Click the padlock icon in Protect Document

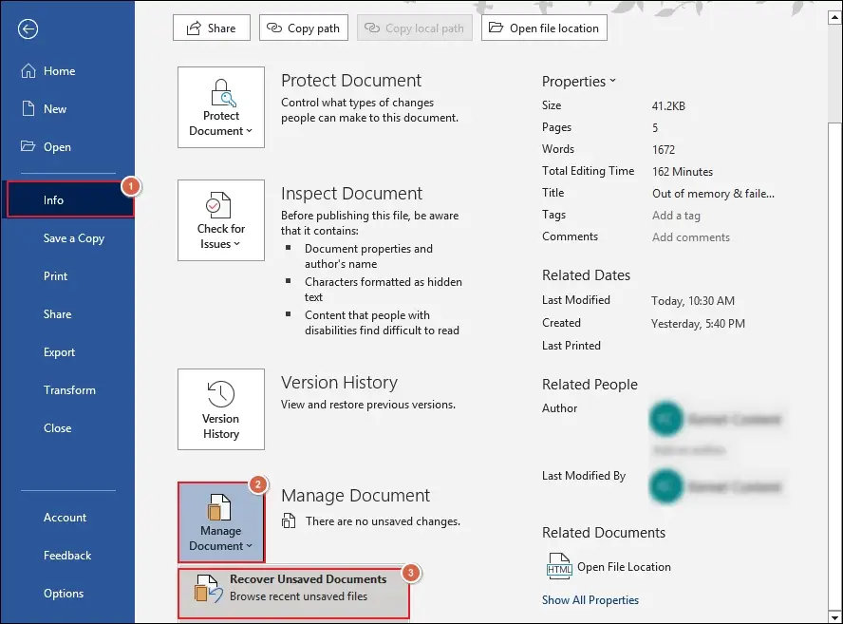tap(222, 93)
